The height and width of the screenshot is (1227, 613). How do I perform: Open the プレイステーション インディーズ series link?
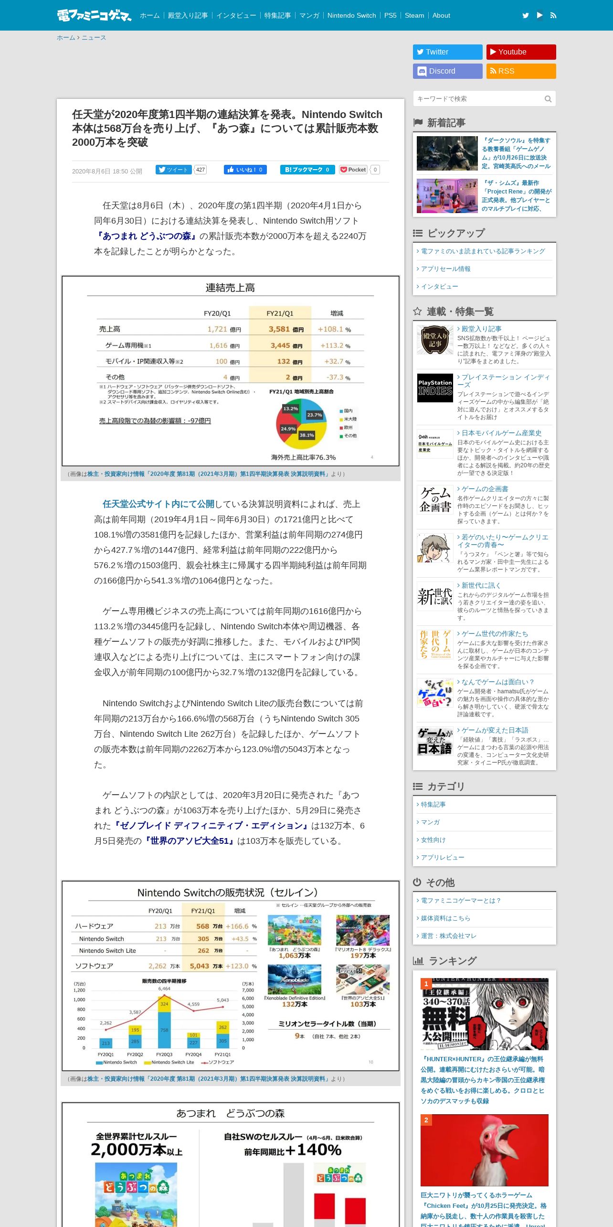pyautogui.click(x=504, y=381)
